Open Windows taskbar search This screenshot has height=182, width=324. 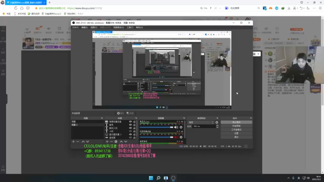coord(158,178)
